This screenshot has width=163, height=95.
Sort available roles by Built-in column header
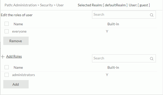(x=113, y=67)
